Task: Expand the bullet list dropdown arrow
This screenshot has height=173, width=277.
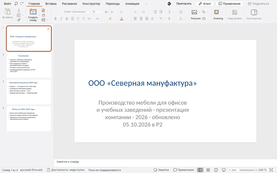Action: pyautogui.click(x=139, y=12)
